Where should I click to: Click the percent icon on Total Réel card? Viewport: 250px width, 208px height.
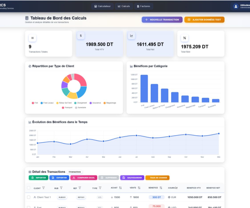click(185, 38)
